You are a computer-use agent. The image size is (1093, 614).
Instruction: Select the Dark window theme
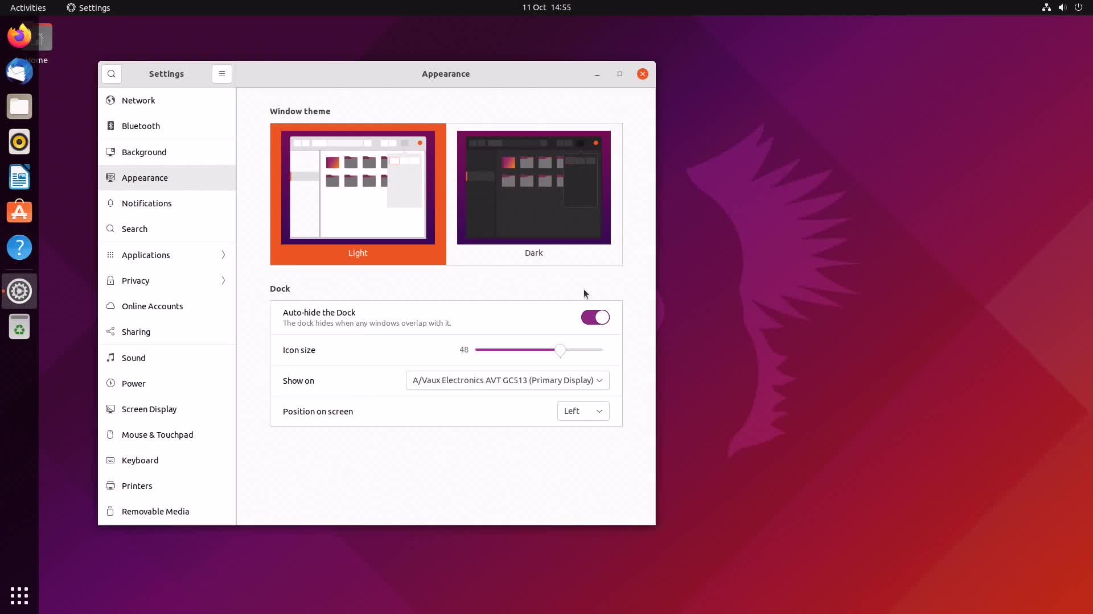(x=534, y=194)
